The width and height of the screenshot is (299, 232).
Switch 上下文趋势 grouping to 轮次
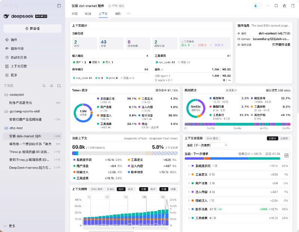point(153,189)
